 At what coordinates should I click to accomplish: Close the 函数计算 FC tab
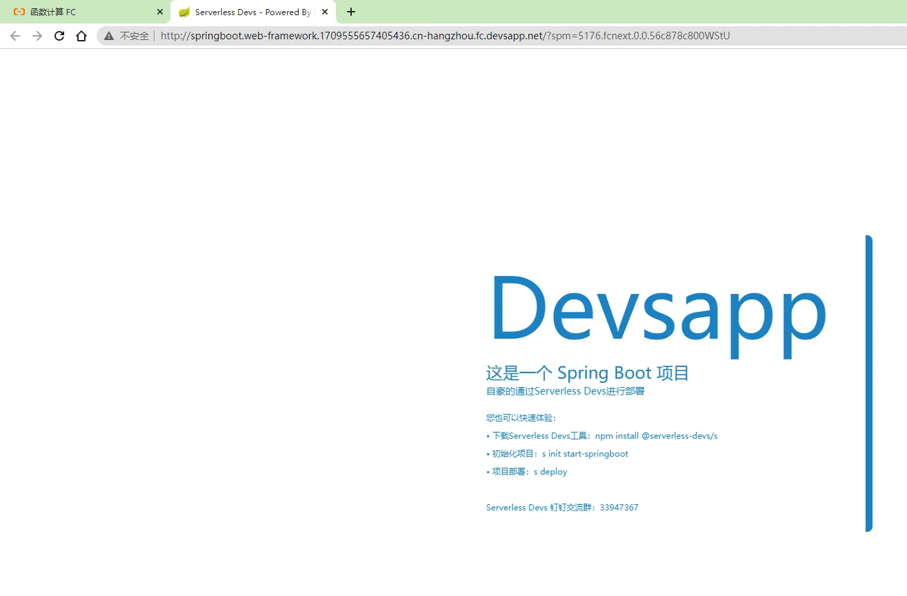tap(160, 12)
